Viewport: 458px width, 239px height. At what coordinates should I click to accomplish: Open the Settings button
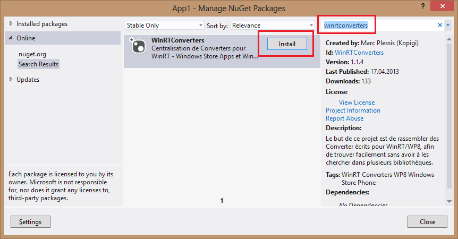click(x=30, y=222)
